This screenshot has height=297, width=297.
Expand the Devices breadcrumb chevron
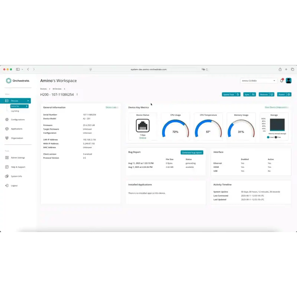(50, 89)
